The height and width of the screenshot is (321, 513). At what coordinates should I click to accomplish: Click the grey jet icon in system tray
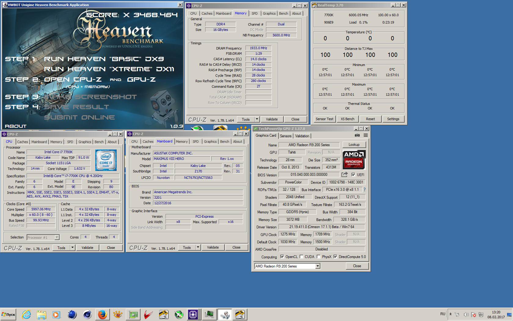click(x=457, y=314)
